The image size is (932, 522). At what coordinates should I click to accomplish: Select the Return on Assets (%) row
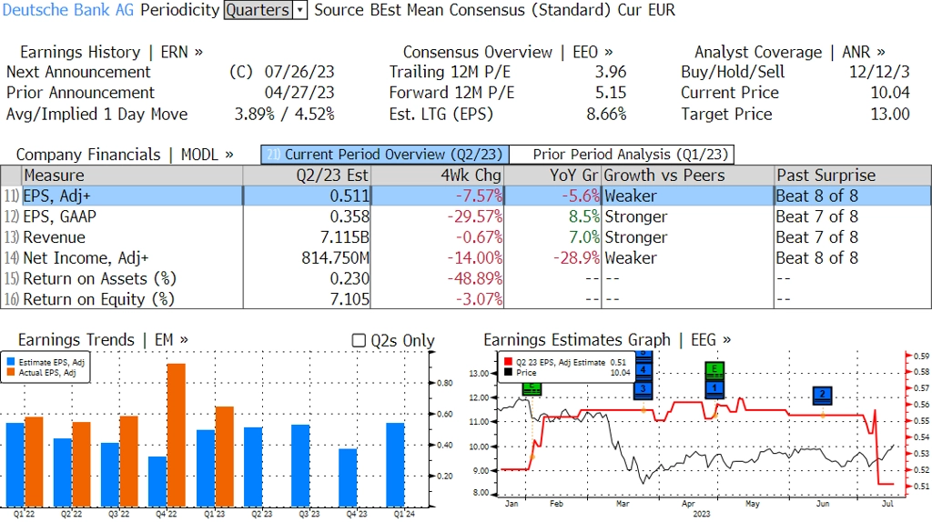tap(466, 279)
